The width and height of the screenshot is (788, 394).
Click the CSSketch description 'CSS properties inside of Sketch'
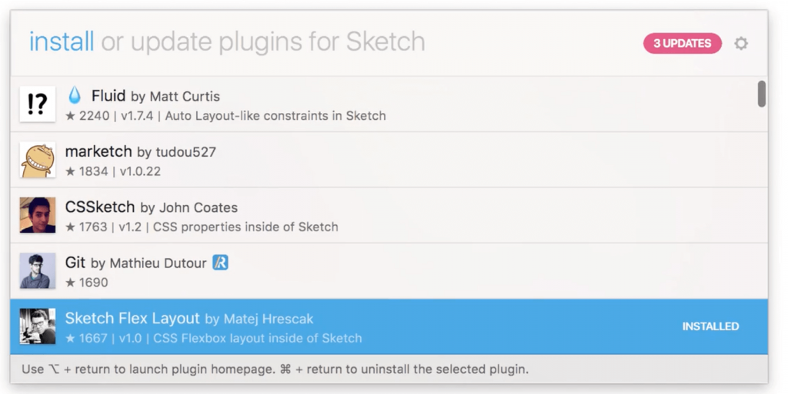coord(245,227)
